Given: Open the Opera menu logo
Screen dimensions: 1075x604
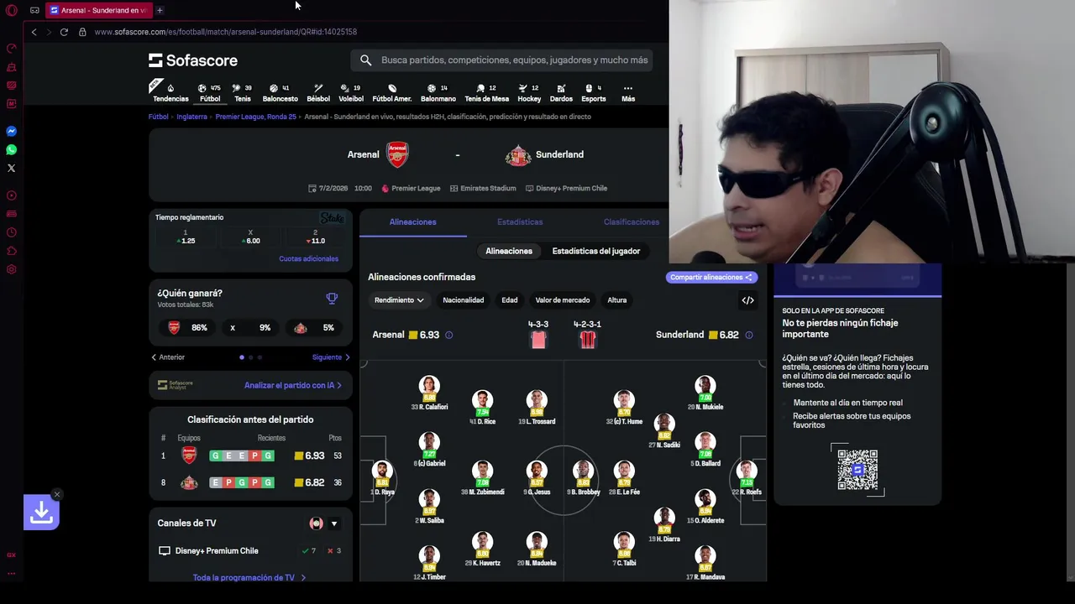Looking at the screenshot, I should pyautogui.click(x=12, y=10).
